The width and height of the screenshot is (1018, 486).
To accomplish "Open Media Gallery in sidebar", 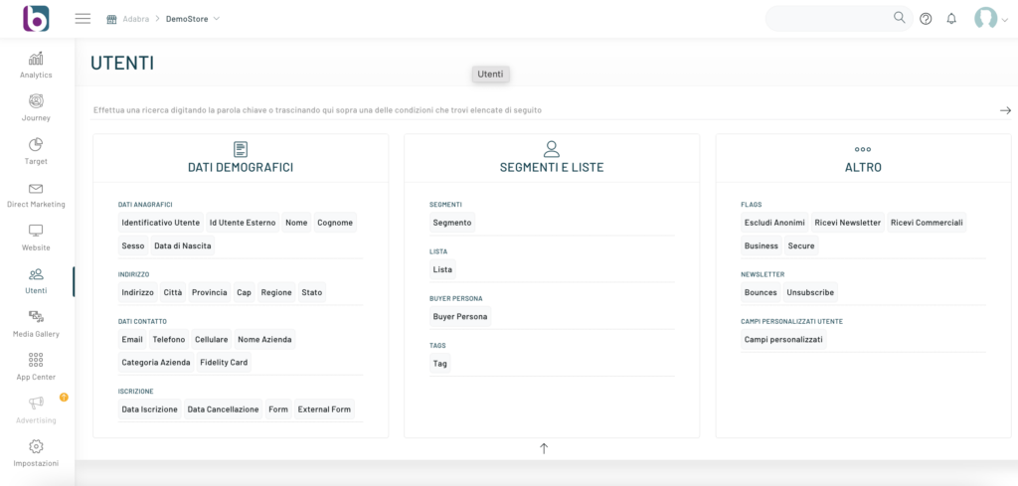I will coord(36,317).
